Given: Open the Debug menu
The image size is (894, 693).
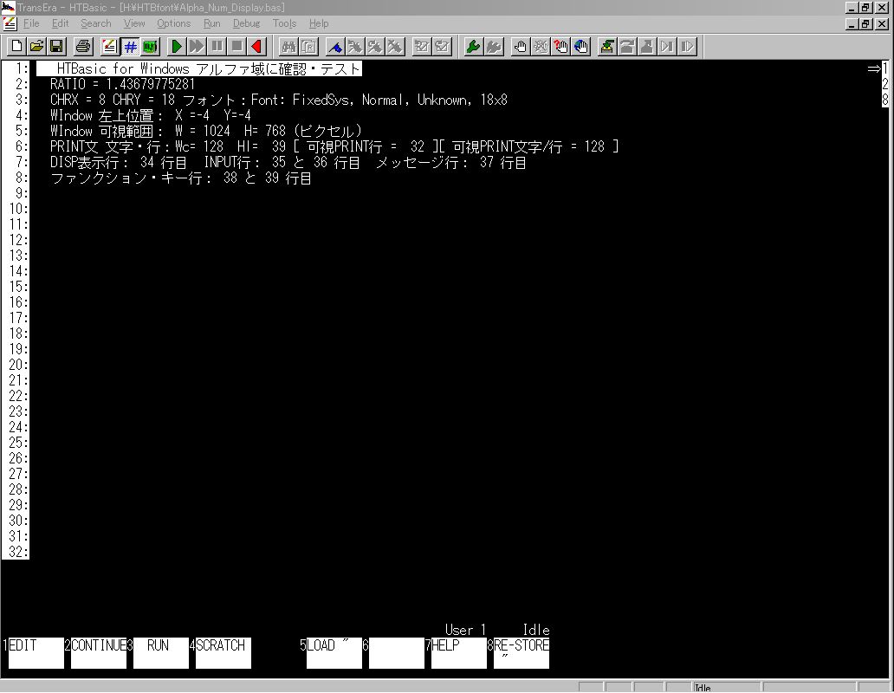Looking at the screenshot, I should tap(246, 23).
